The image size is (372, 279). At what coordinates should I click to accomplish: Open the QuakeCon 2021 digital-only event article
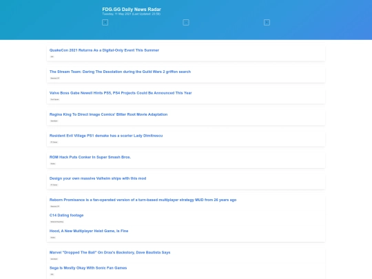[104, 50]
